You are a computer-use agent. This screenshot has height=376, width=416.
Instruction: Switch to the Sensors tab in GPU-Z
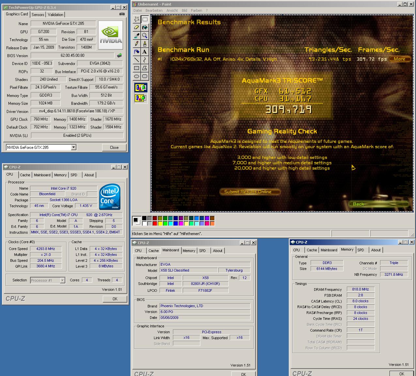(38, 15)
